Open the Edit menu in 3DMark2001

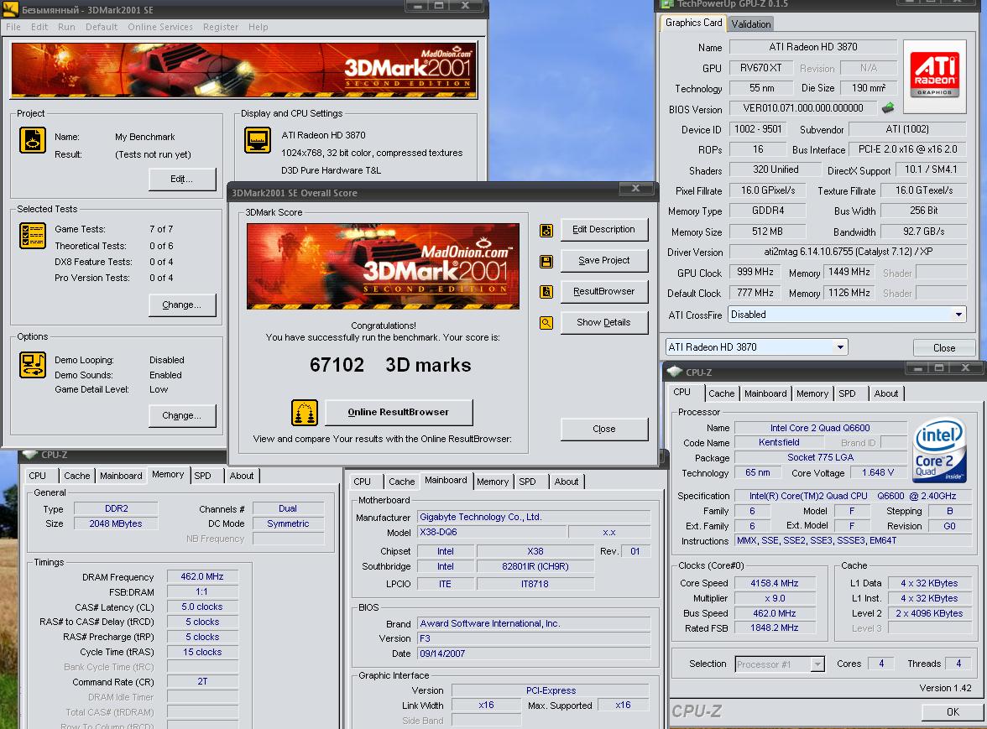39,27
